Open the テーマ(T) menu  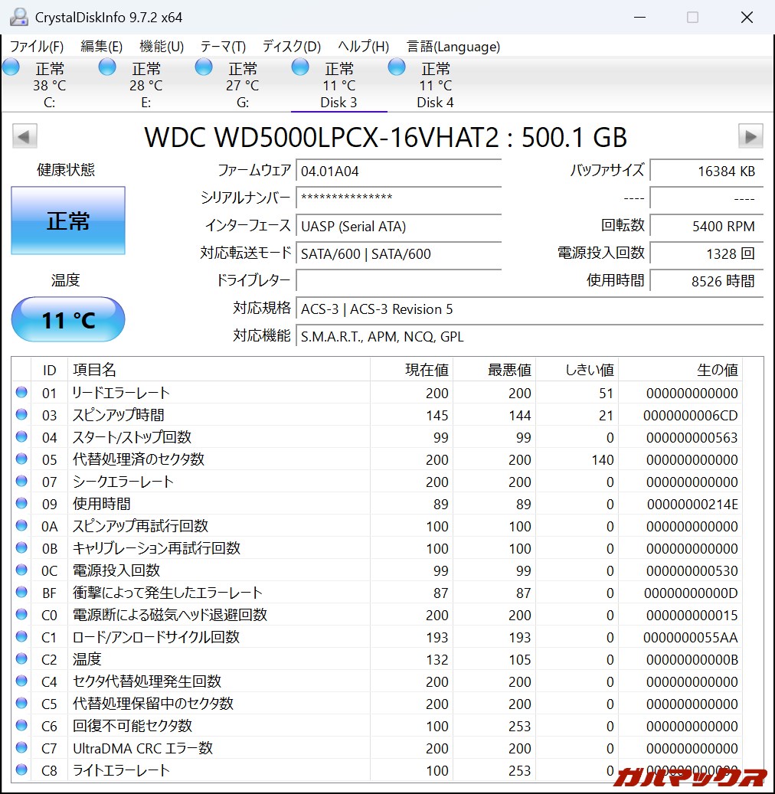(x=222, y=46)
